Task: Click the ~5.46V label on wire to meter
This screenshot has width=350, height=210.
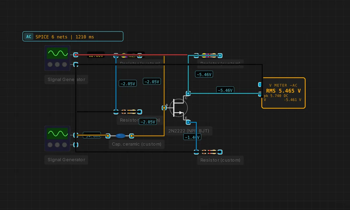Action: 225,90
